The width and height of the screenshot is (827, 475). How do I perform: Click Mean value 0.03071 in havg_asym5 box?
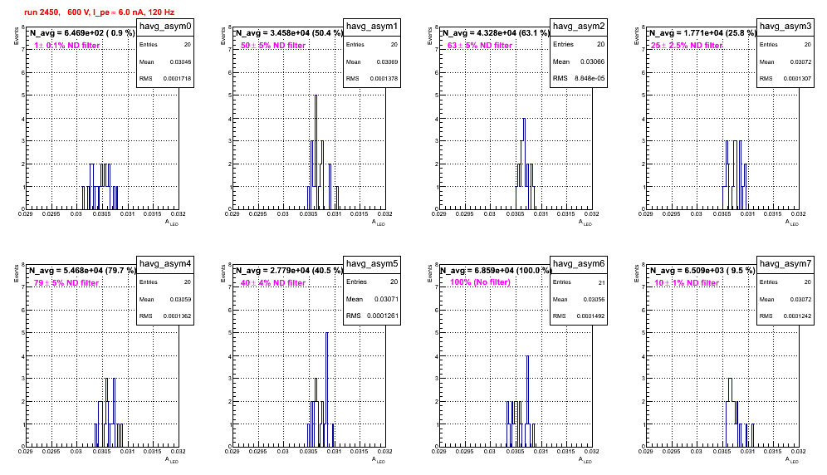(386, 299)
